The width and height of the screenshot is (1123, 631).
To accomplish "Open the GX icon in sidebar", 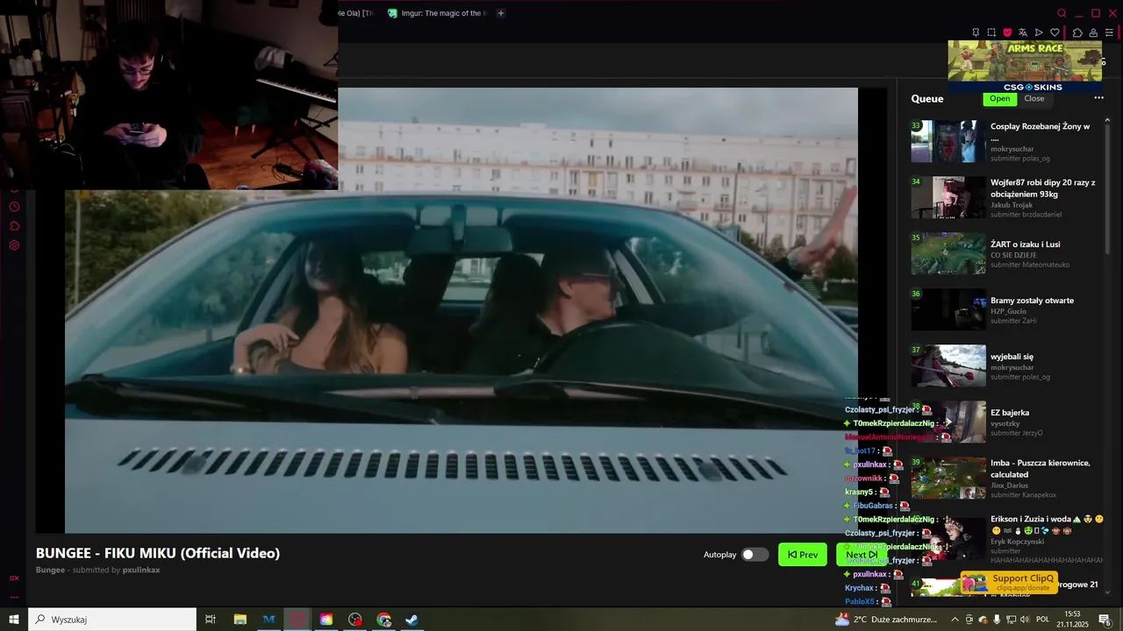I will click(14, 578).
